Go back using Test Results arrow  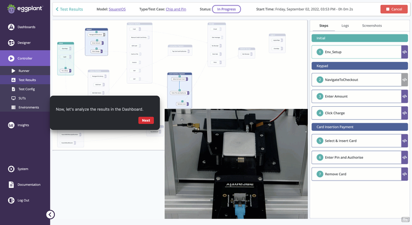click(x=57, y=9)
